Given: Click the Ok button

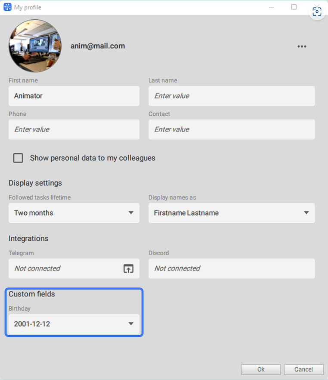Looking at the screenshot, I should [x=261, y=369].
